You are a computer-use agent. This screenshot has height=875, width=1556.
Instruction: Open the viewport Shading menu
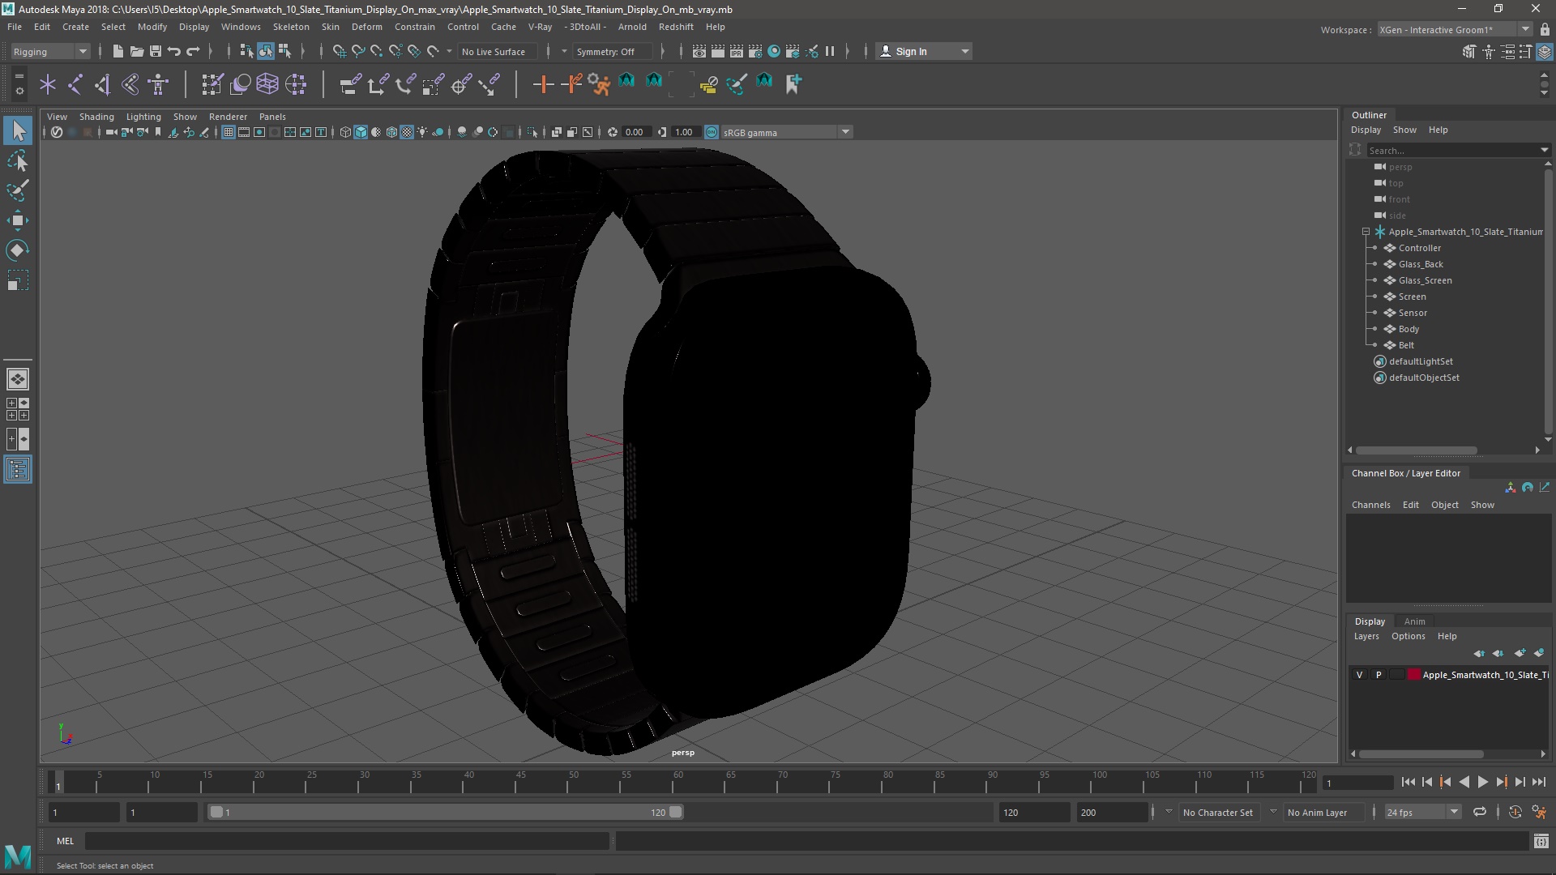click(x=96, y=117)
